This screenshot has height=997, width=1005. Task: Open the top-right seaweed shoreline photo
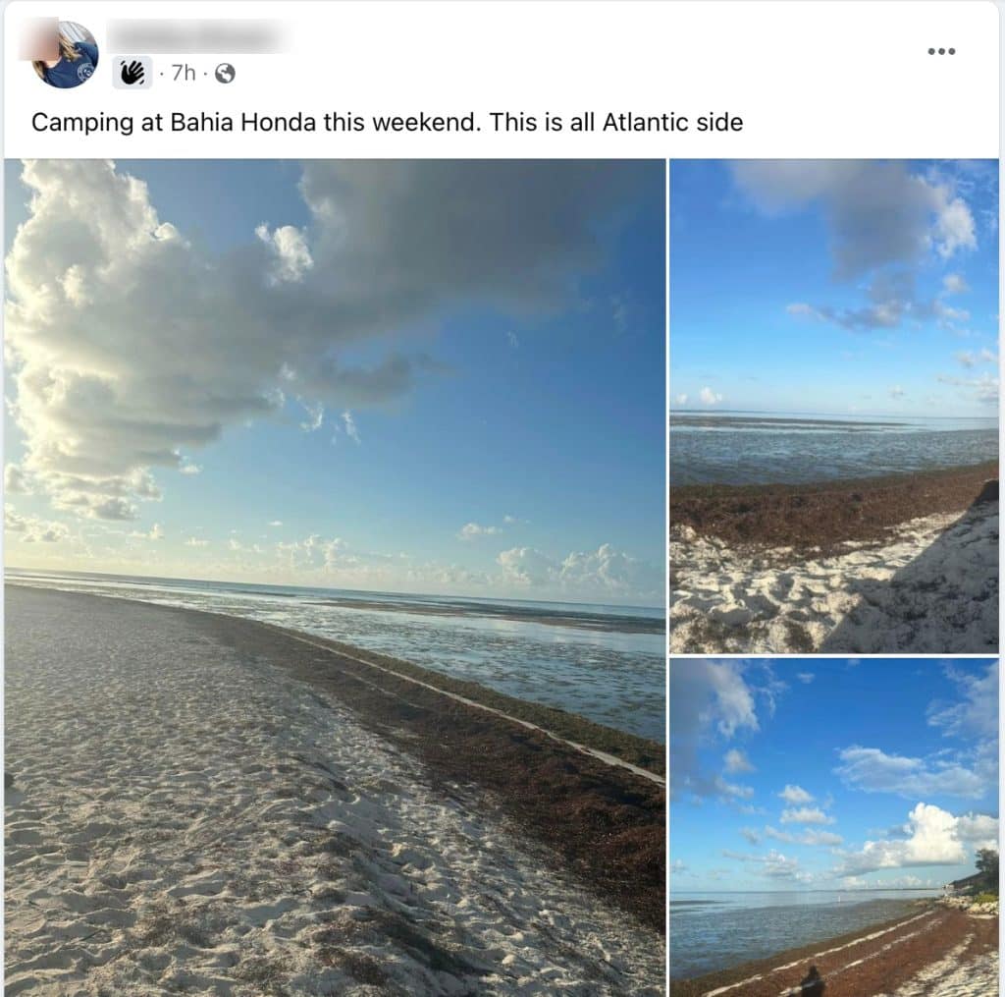coord(834,406)
